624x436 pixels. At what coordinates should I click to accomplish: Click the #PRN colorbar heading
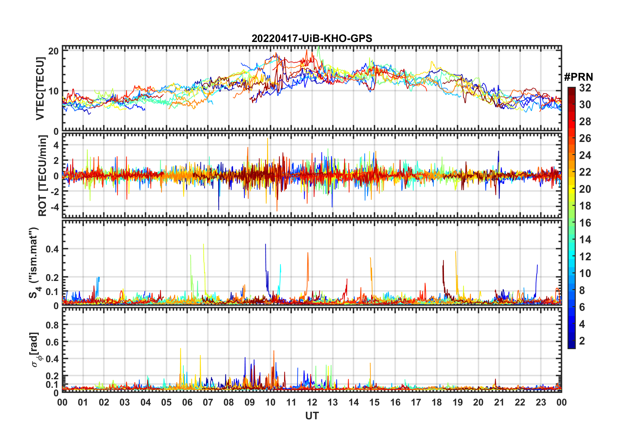578,77
